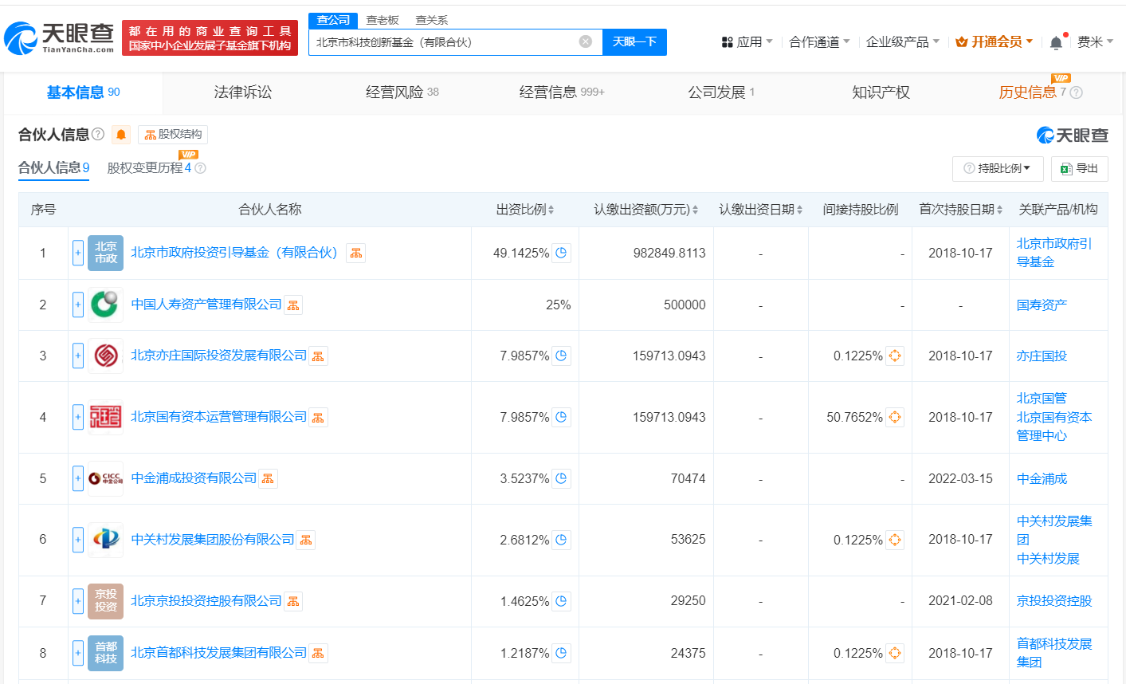The width and height of the screenshot is (1126, 684).
Task: Click the 导出 export button
Action: (x=1079, y=168)
